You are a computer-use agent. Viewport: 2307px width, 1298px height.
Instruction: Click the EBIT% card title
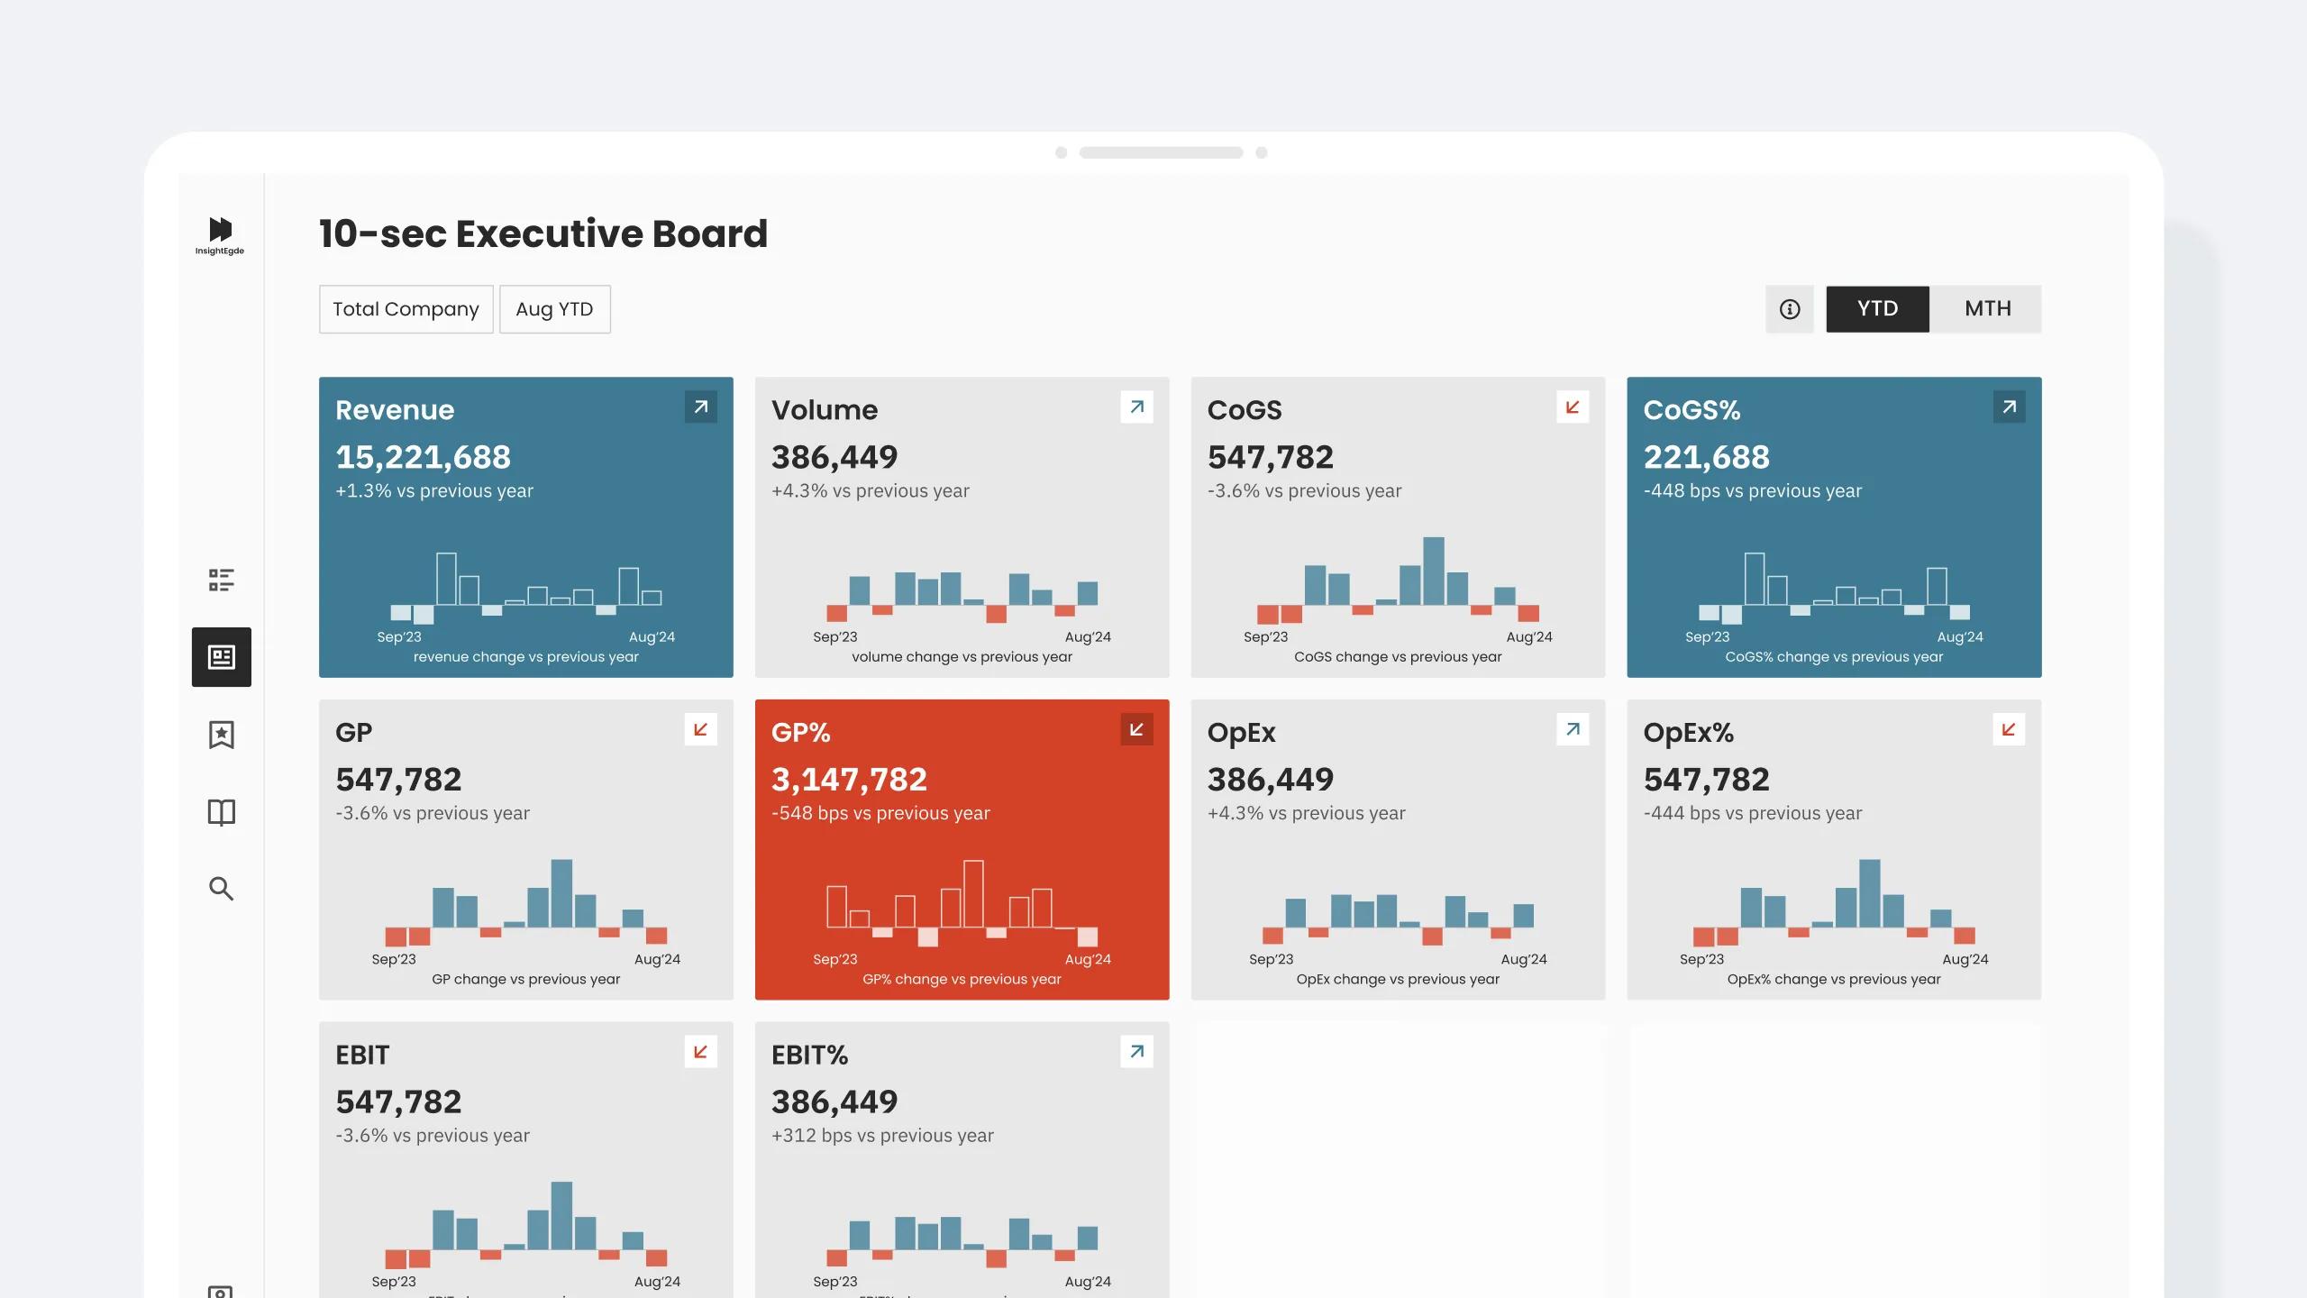click(810, 1056)
